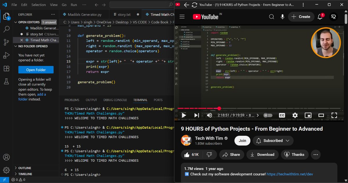Open the File menu
Viewport: 348px width, 183px height.
coord(14,5)
